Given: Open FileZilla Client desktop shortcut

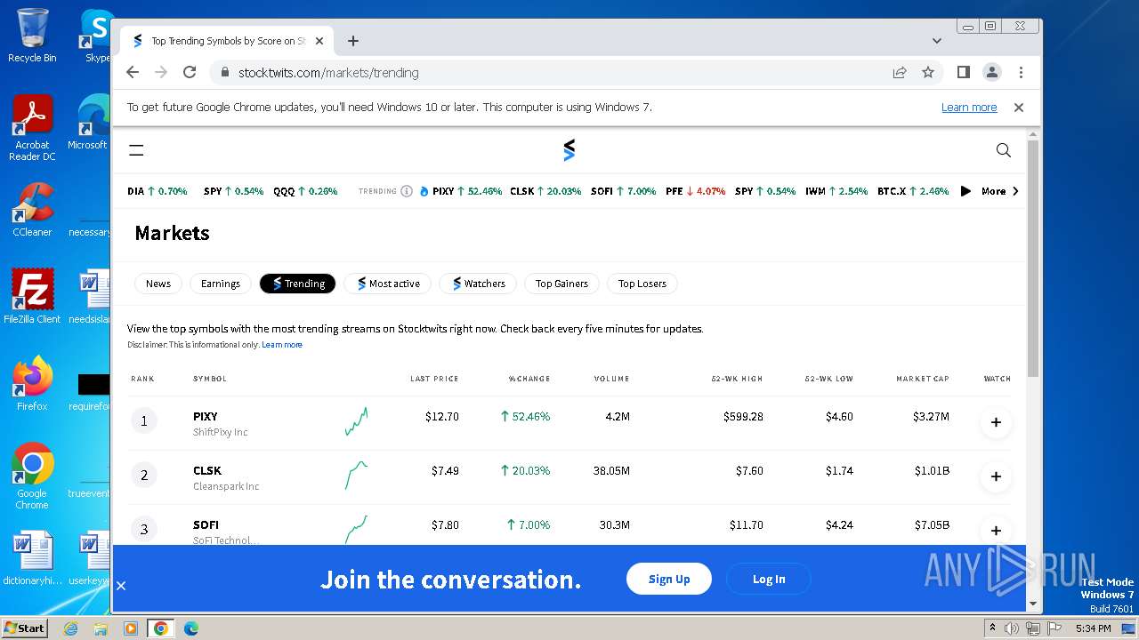Looking at the screenshot, I should pos(32,296).
